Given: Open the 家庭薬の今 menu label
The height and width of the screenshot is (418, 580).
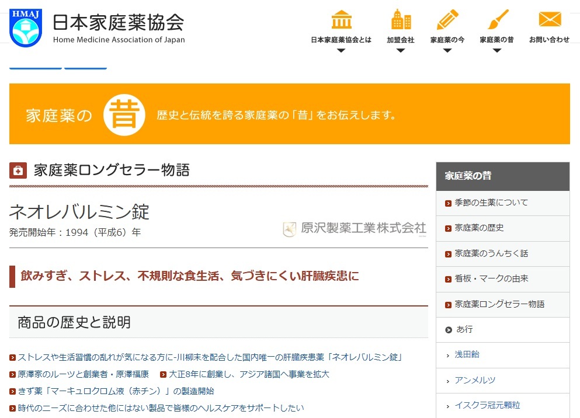Looking at the screenshot, I should (447, 40).
